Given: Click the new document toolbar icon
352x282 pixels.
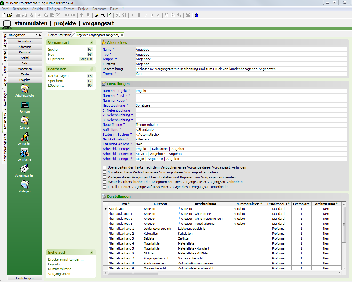Looking at the screenshot, I should 3,15.
